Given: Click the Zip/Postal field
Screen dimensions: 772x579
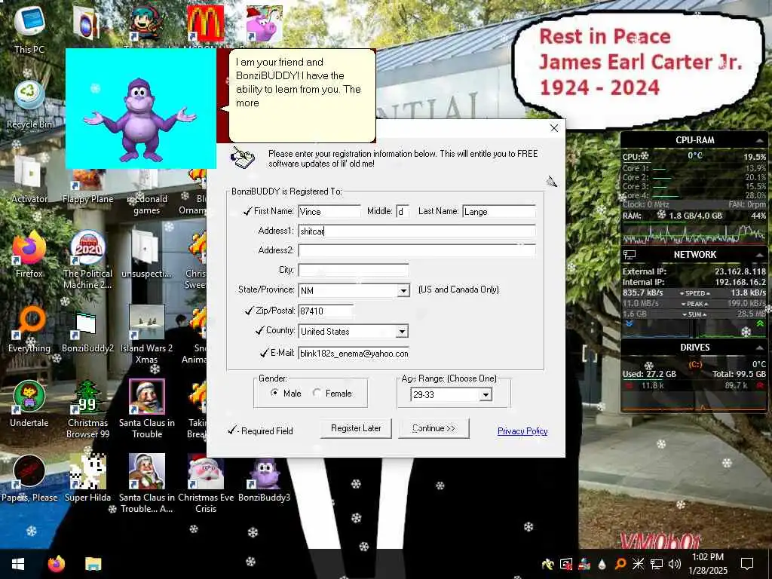Looking at the screenshot, I should coord(326,311).
